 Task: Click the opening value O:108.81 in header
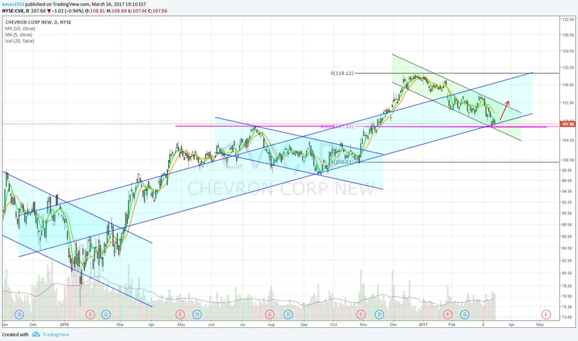coord(96,11)
